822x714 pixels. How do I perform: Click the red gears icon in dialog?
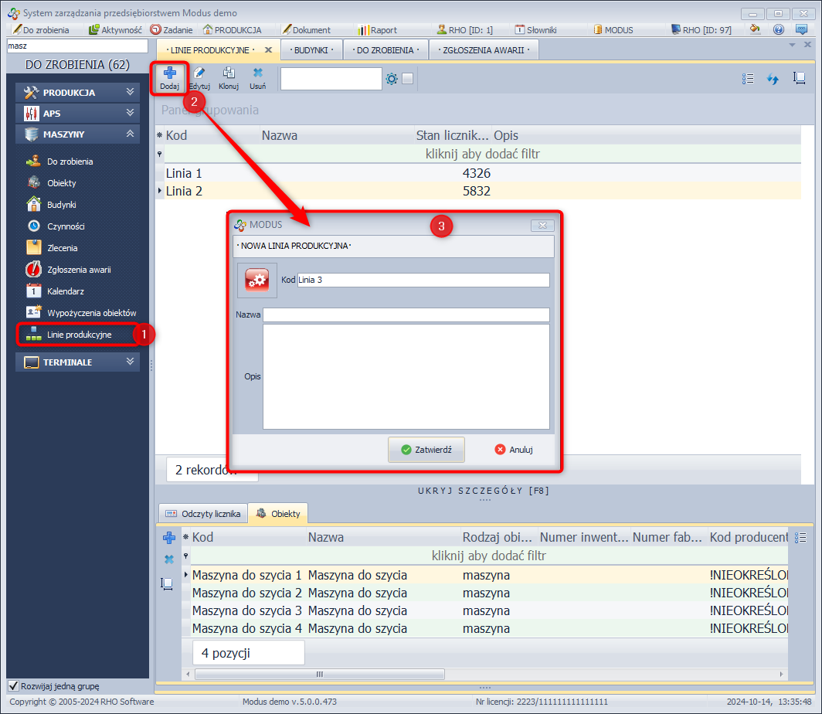256,280
